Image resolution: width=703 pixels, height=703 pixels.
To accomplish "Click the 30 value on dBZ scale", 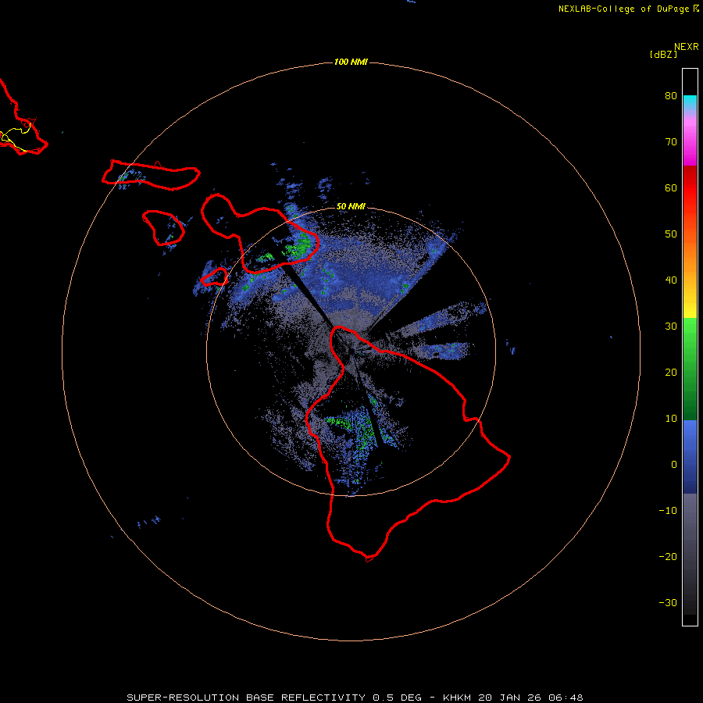I will tap(671, 327).
